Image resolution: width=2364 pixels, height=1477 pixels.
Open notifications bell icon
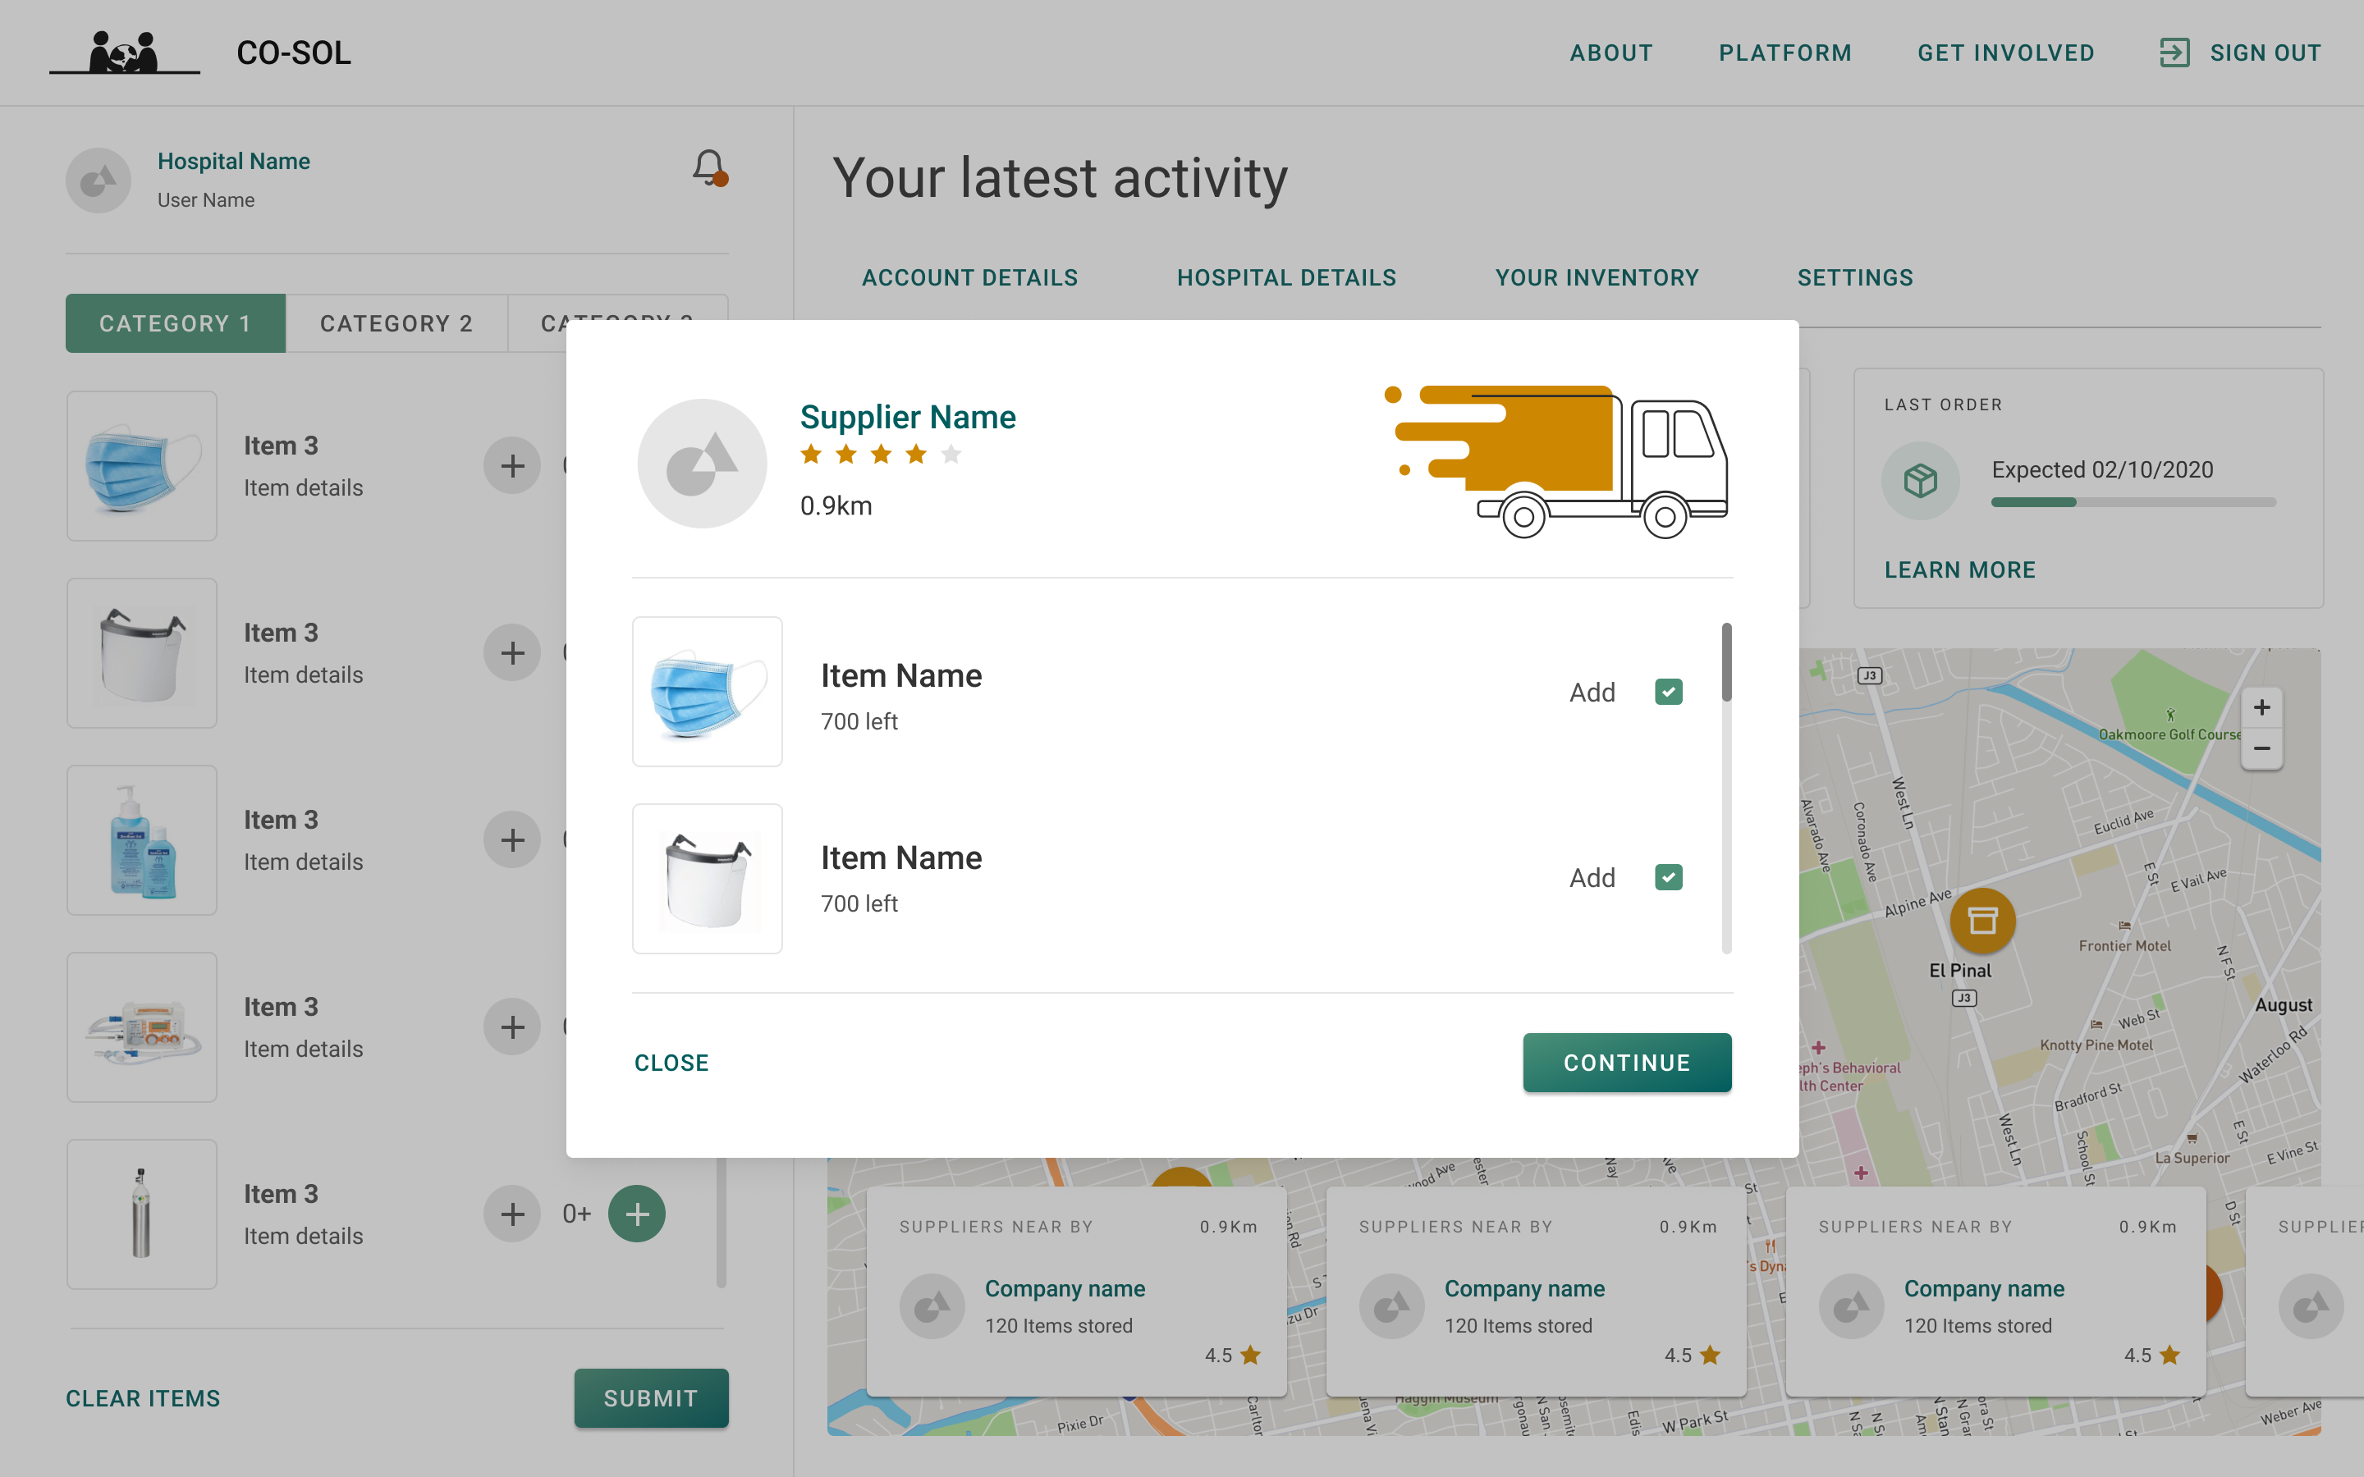pyautogui.click(x=710, y=167)
